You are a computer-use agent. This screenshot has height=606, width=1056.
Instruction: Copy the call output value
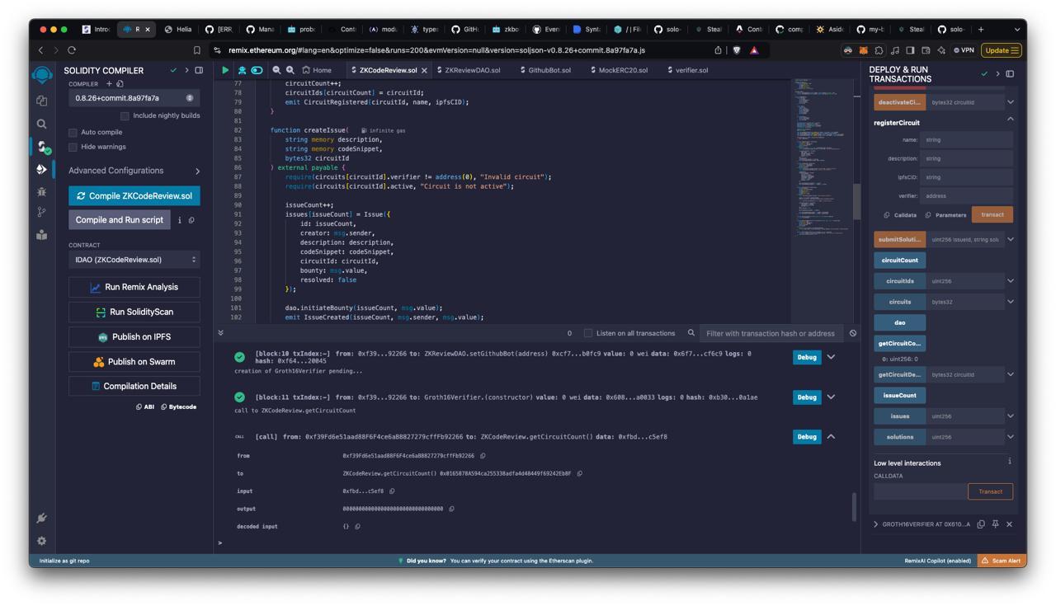[x=451, y=509]
